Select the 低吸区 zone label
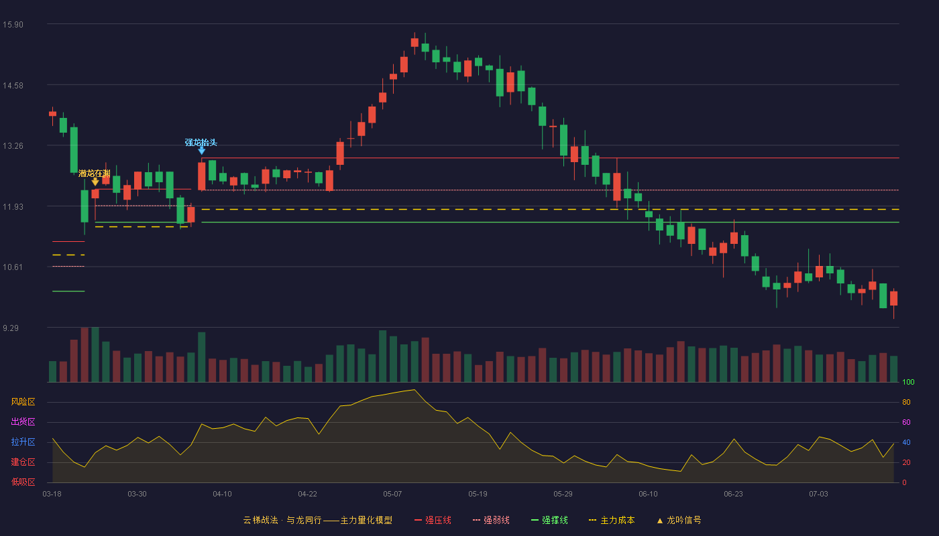Viewport: 939px width, 536px height. pos(23,482)
